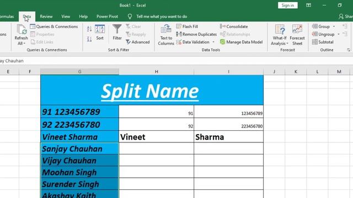Image resolution: width=353 pixels, height=198 pixels.
Task: Select column M header
Action: (x=339, y=71)
